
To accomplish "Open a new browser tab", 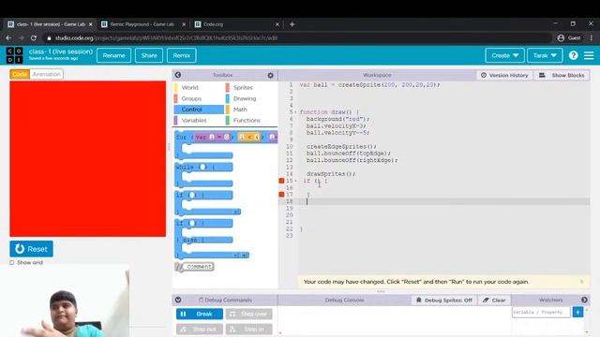I will (292, 24).
